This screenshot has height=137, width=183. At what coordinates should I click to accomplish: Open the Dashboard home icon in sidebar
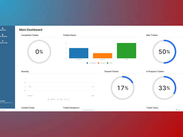(3, 28)
